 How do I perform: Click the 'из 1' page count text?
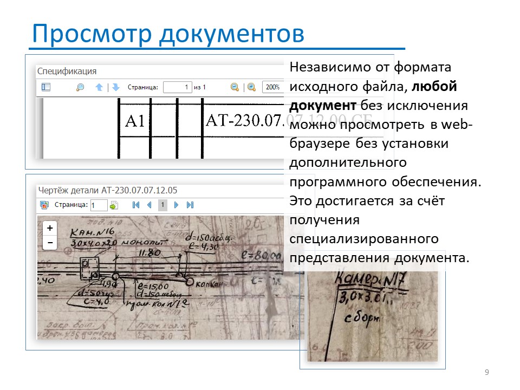pos(200,87)
